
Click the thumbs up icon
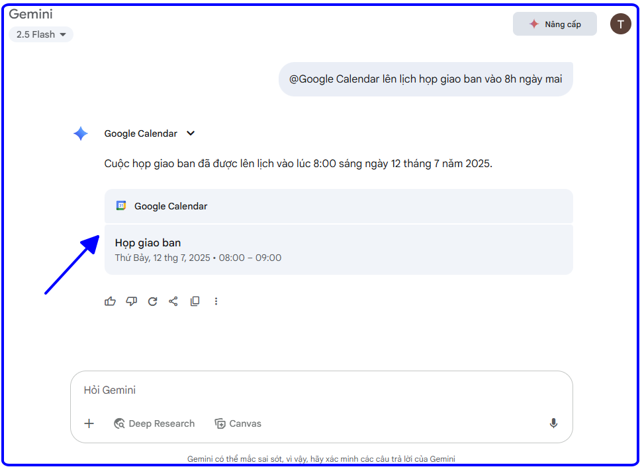coord(110,301)
